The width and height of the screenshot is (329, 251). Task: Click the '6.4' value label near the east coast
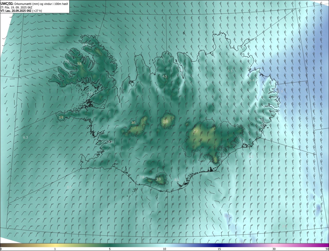tap(252, 80)
